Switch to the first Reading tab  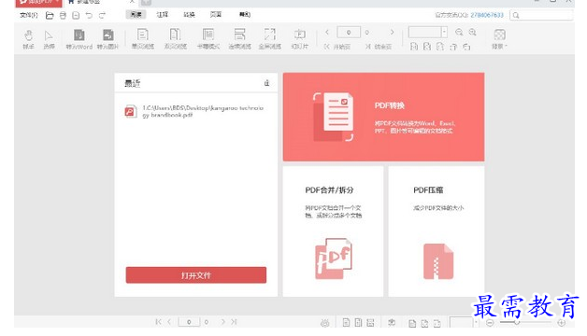coord(136,15)
